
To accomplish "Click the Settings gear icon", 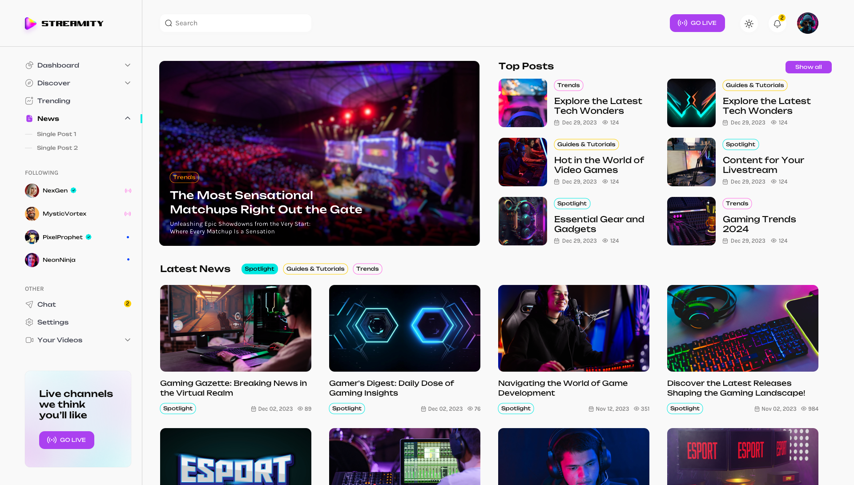I will coord(29,322).
